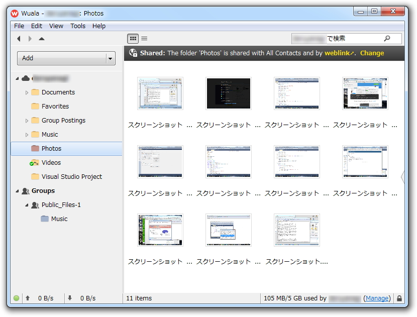This screenshot has width=417, height=317.
Task: Expand the Documents folder
Action: coord(27,92)
